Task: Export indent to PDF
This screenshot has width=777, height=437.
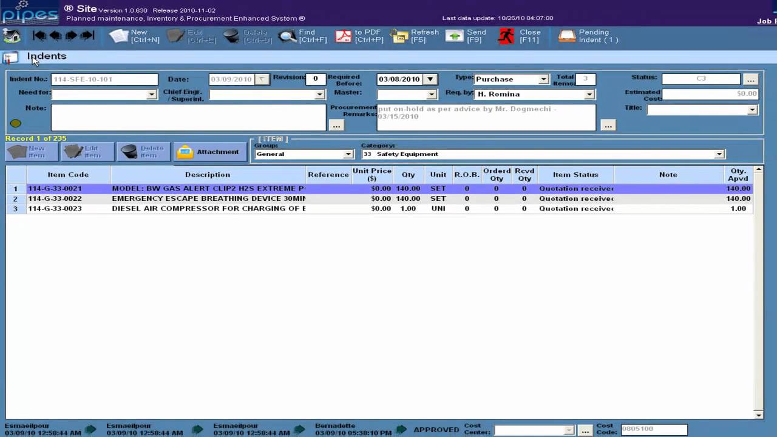Action: 359,36
